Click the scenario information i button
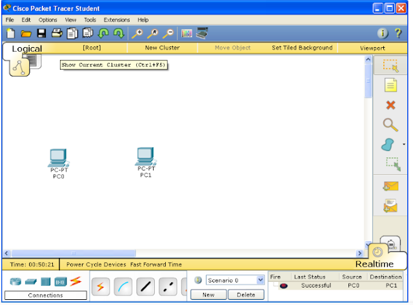 pyautogui.click(x=198, y=280)
